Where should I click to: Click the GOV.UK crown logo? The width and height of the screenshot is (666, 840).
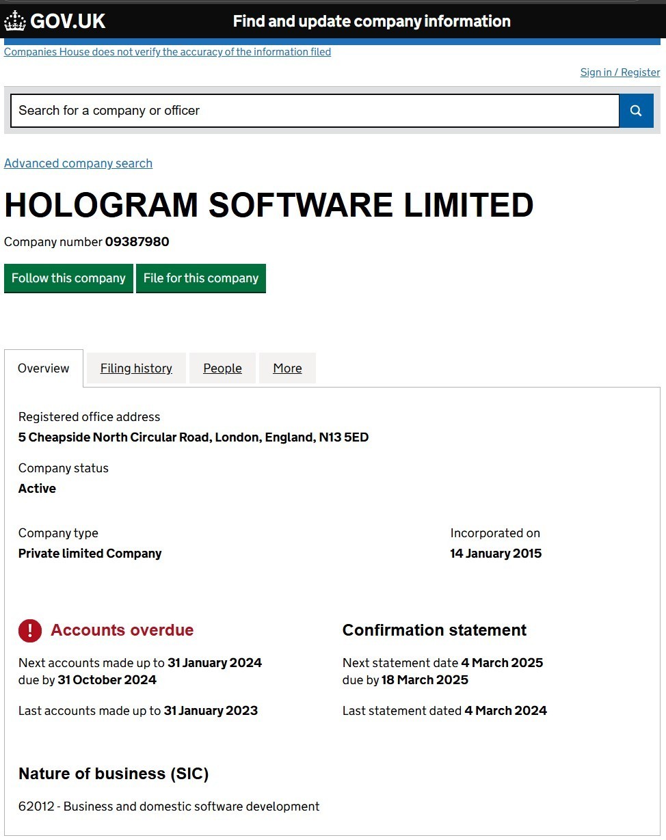[15, 21]
